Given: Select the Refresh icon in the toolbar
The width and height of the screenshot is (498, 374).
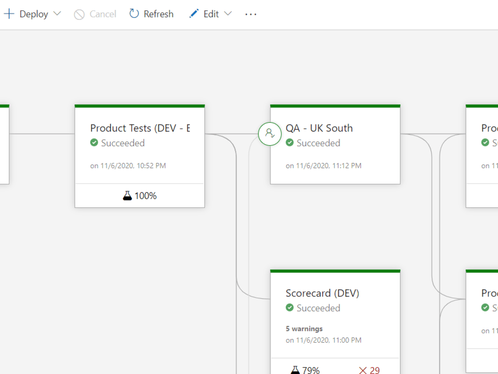Looking at the screenshot, I should (x=133, y=13).
